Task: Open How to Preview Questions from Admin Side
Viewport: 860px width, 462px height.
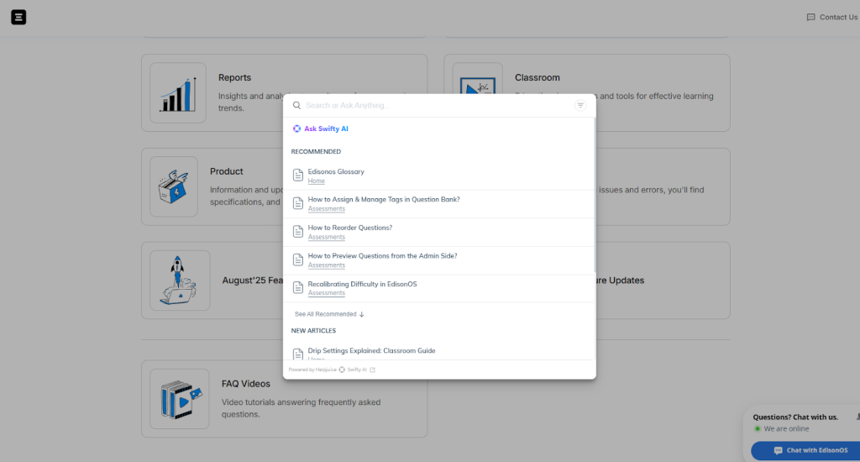Action: tap(382, 255)
